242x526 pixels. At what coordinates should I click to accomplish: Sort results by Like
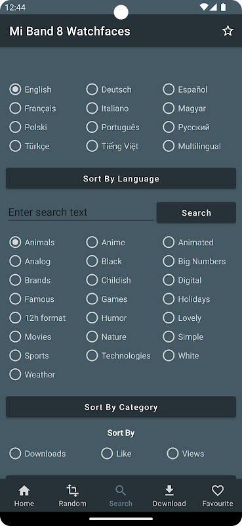pos(116,454)
